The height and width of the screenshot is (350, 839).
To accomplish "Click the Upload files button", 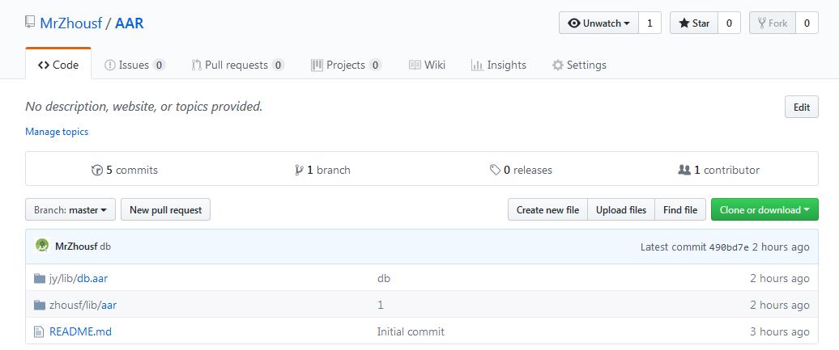I will (621, 210).
